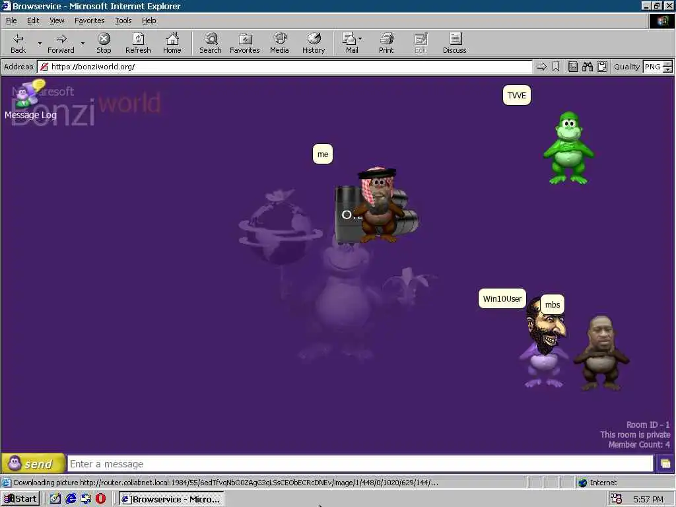Image resolution: width=676 pixels, height=507 pixels.
Task: Open the Help menu
Action: pyautogui.click(x=149, y=20)
